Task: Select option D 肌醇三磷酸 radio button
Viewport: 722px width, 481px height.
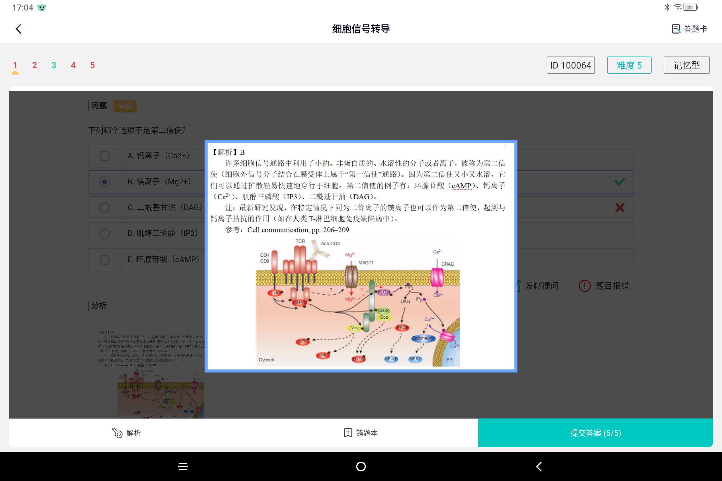Action: click(x=105, y=234)
